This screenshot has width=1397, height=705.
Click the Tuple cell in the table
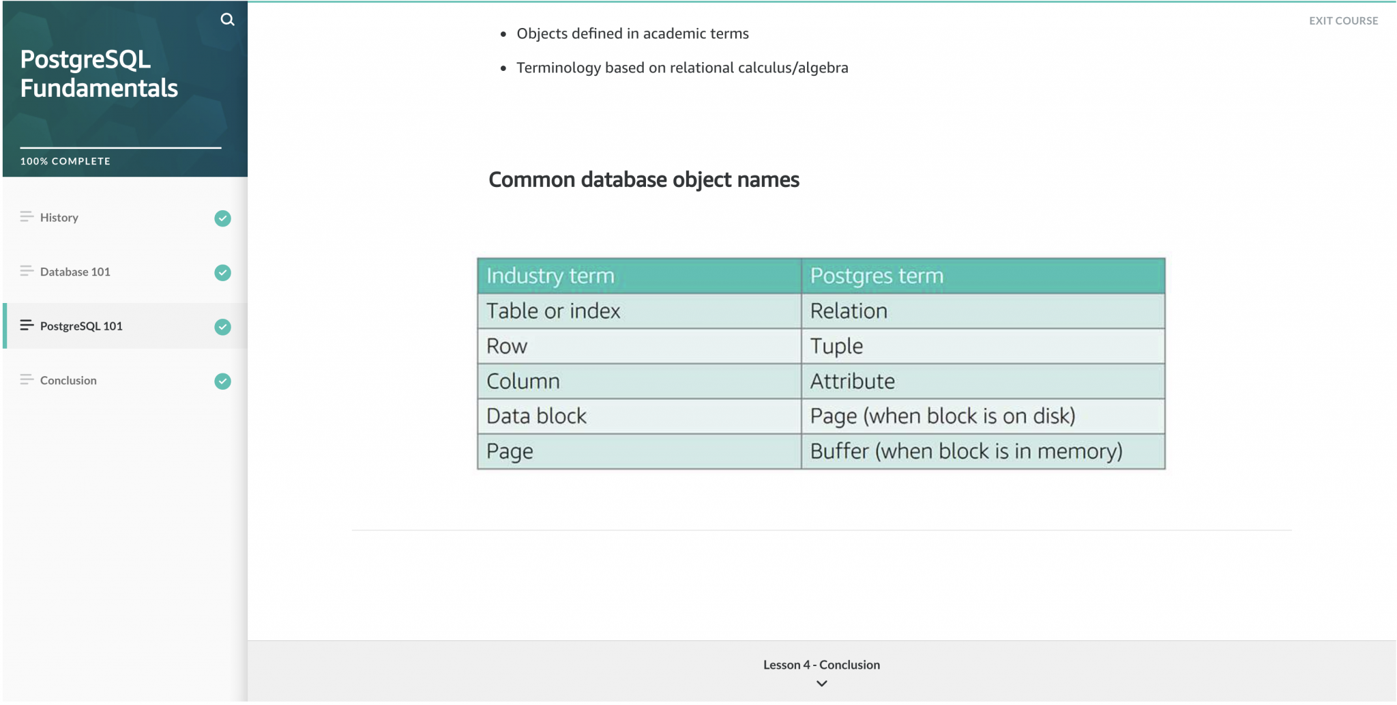836,346
